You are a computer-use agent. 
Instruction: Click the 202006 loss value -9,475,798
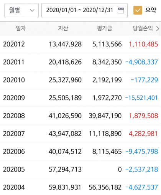coord(142,152)
